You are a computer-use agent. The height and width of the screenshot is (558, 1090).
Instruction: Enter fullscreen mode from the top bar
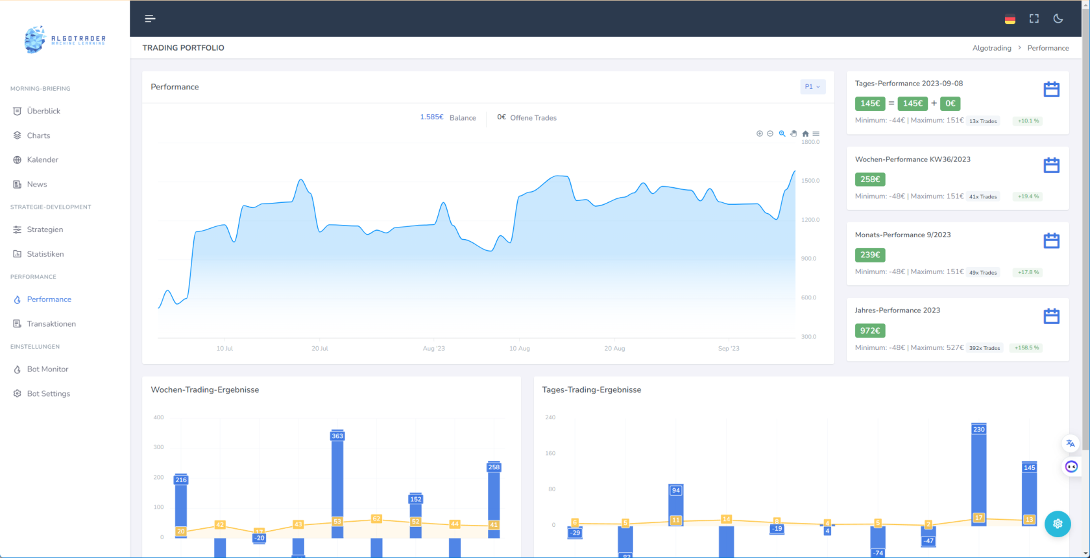click(x=1034, y=19)
